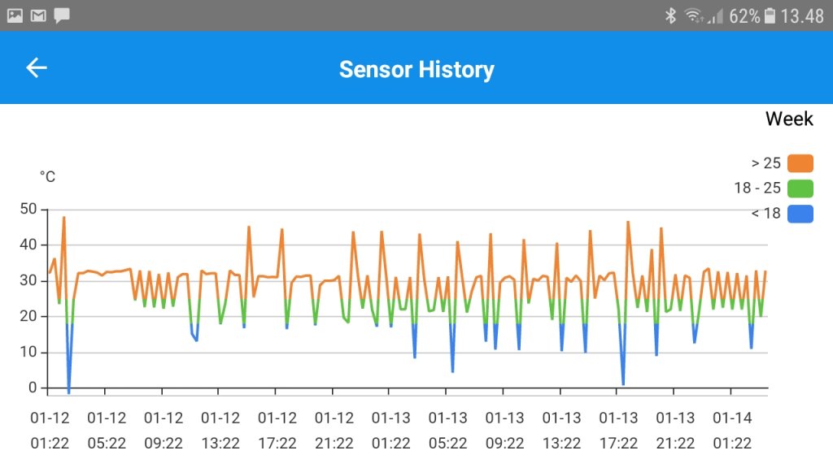Open the Week time range selector

[789, 119]
